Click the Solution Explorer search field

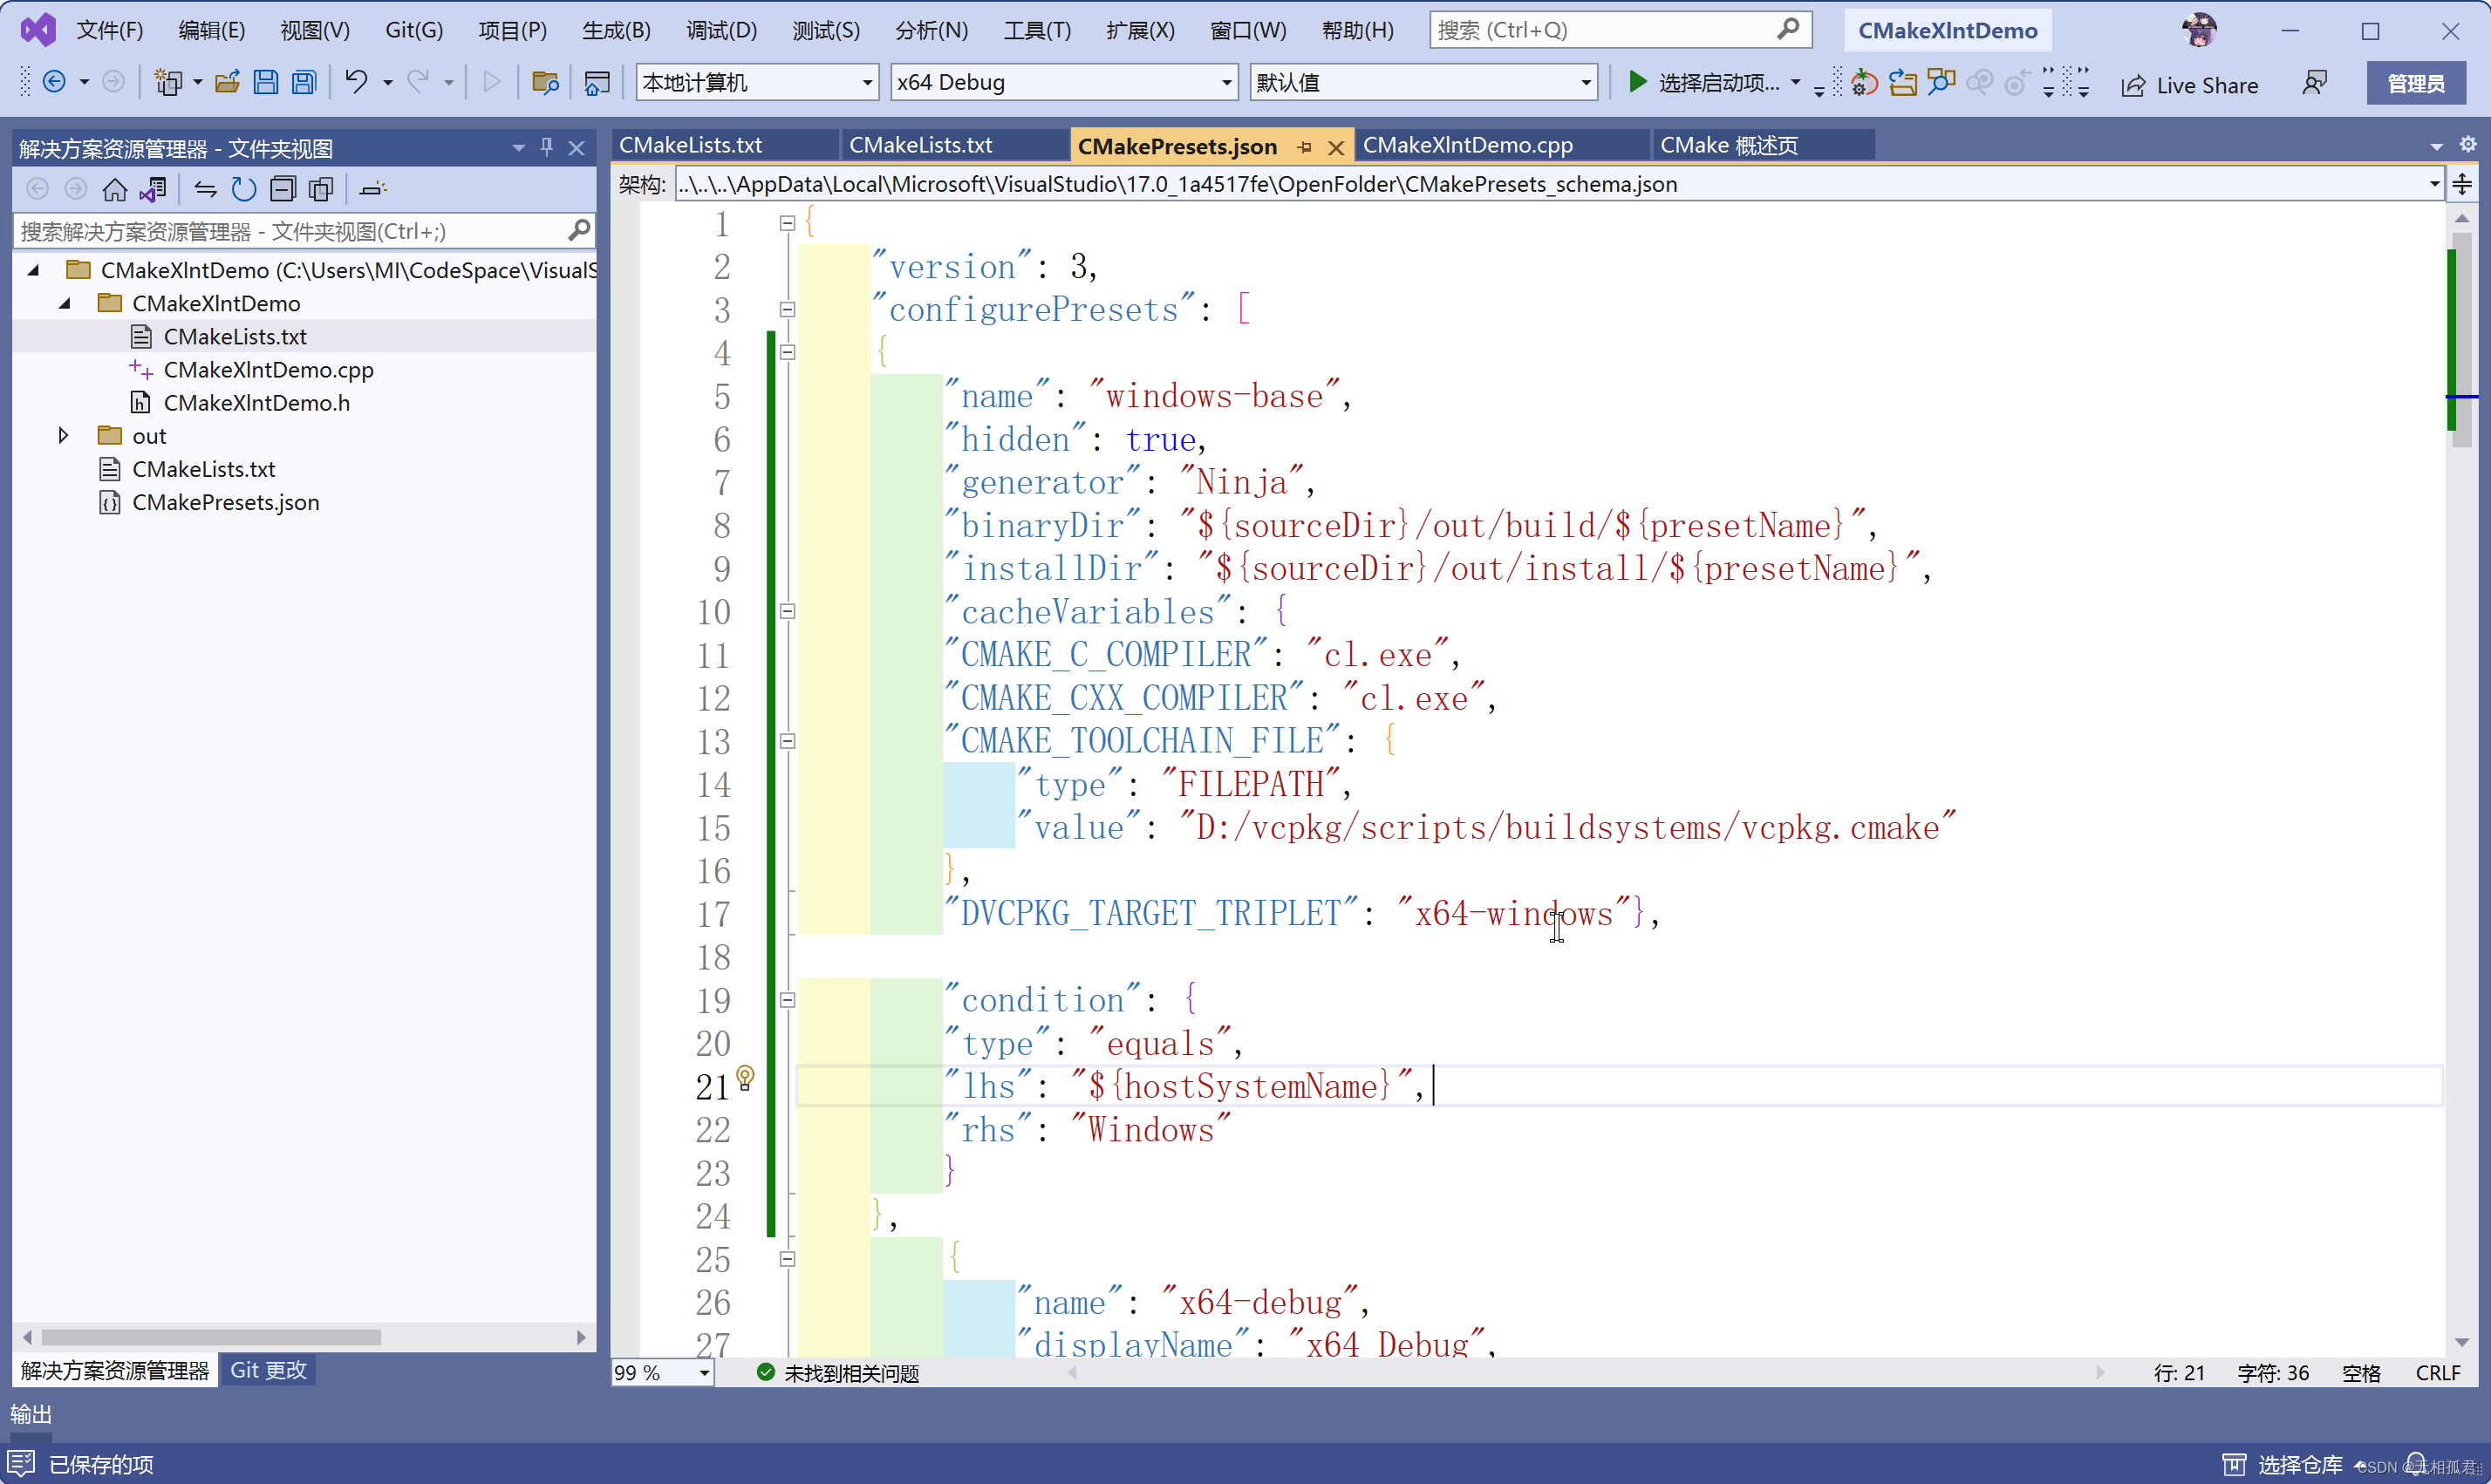pyautogui.click(x=290, y=231)
